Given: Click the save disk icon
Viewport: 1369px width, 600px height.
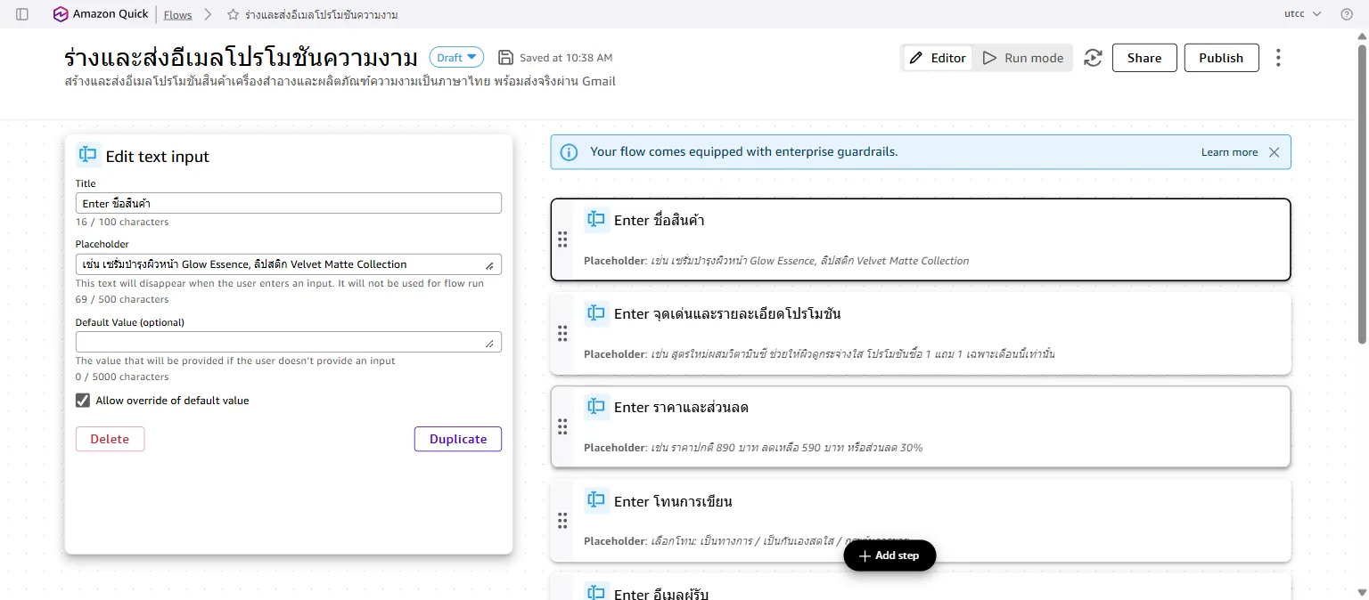Looking at the screenshot, I should tap(505, 58).
